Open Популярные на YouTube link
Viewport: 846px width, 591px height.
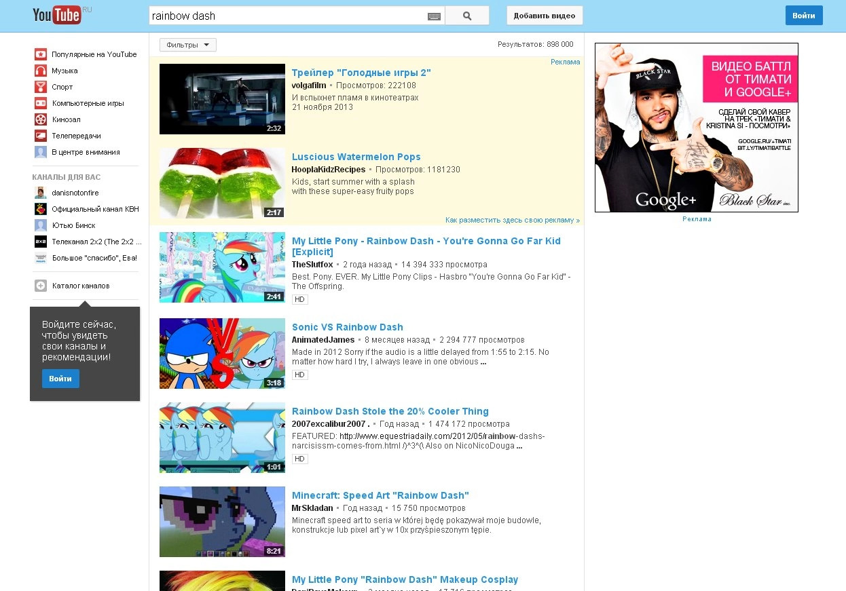coord(94,54)
